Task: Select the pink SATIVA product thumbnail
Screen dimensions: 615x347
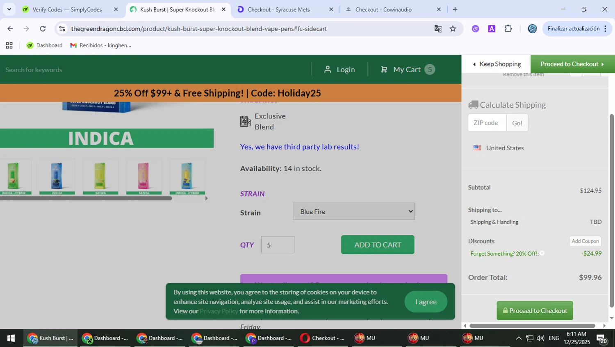Action: (144, 177)
